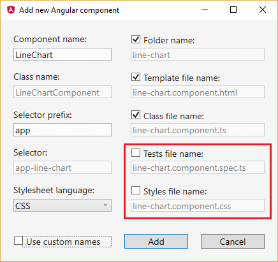Click the Cancel button
Viewport: 278px width, 262px height.
[x=233, y=242]
